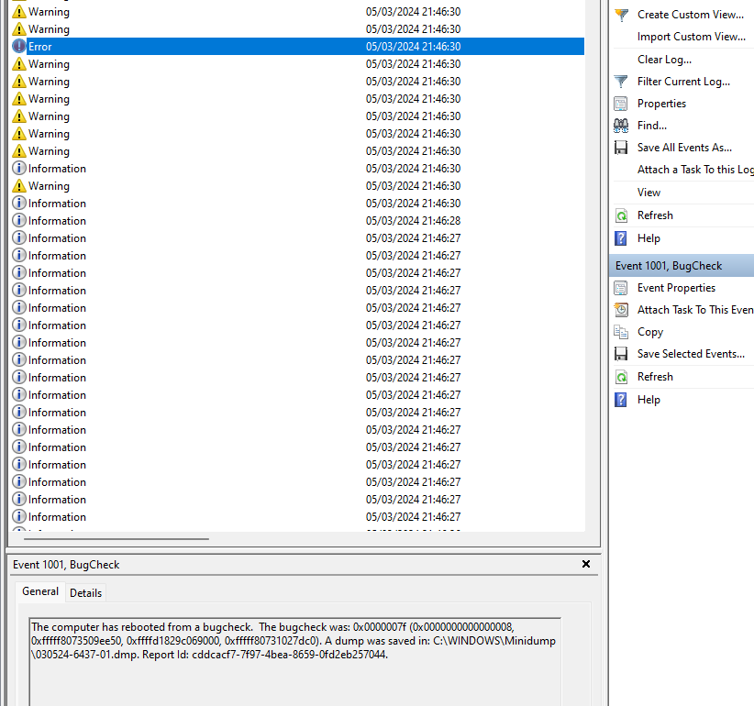Click Attach a Task To this Log

[694, 170]
